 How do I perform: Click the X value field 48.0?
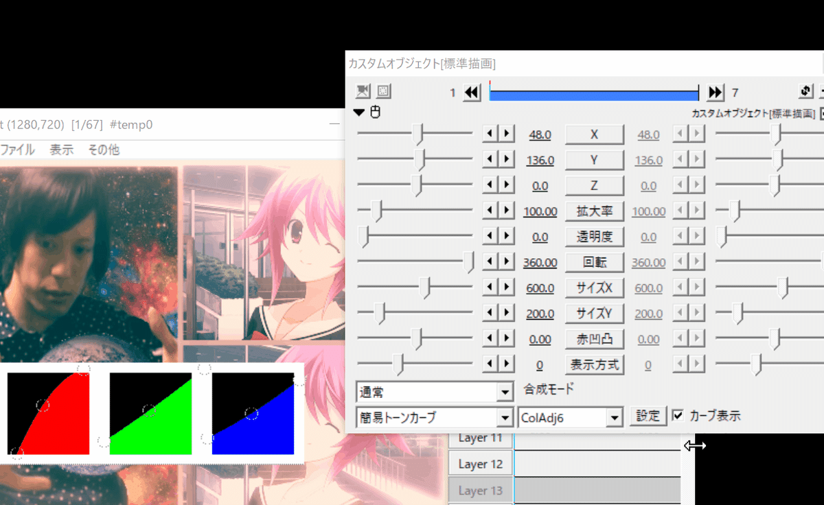coord(539,134)
